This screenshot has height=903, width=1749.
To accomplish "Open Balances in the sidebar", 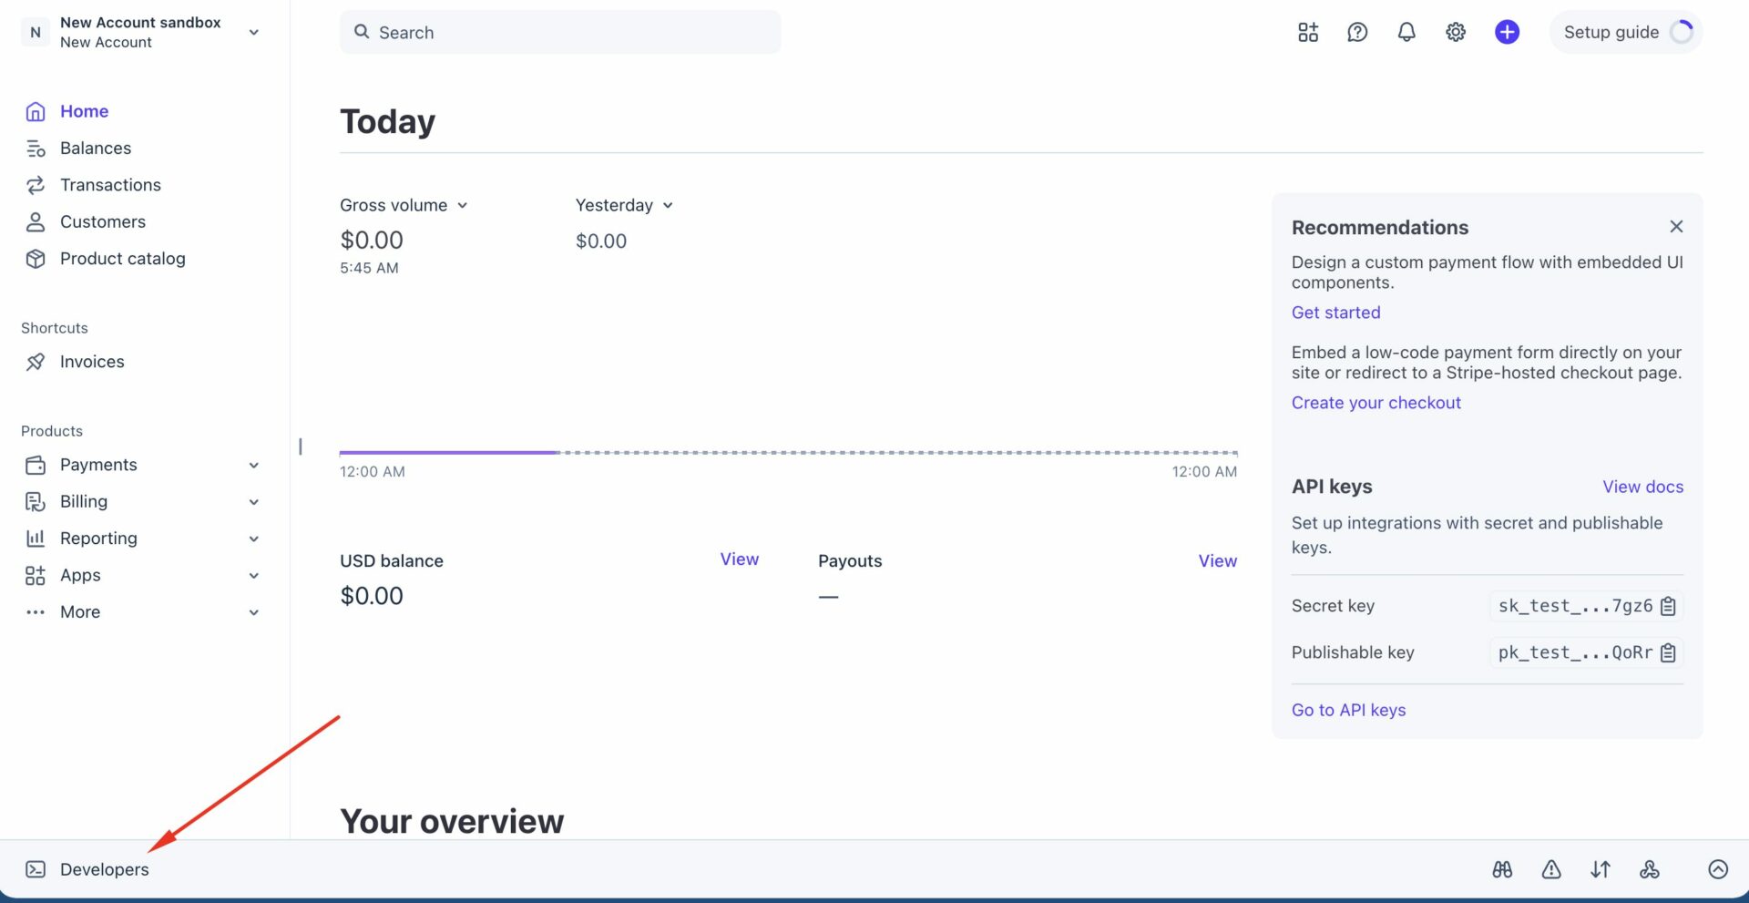I will point(96,149).
